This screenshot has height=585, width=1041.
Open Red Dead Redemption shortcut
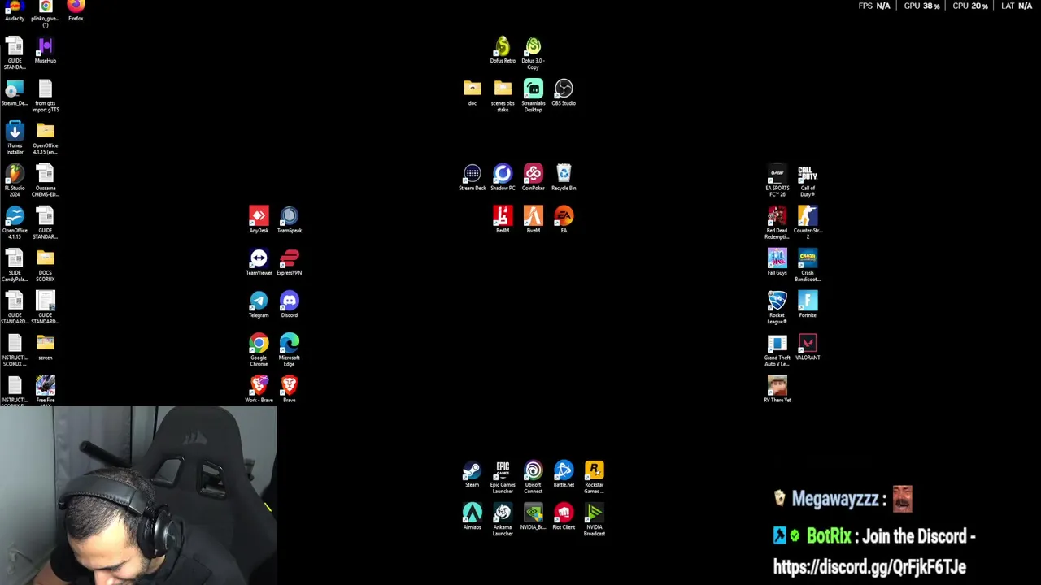click(777, 223)
